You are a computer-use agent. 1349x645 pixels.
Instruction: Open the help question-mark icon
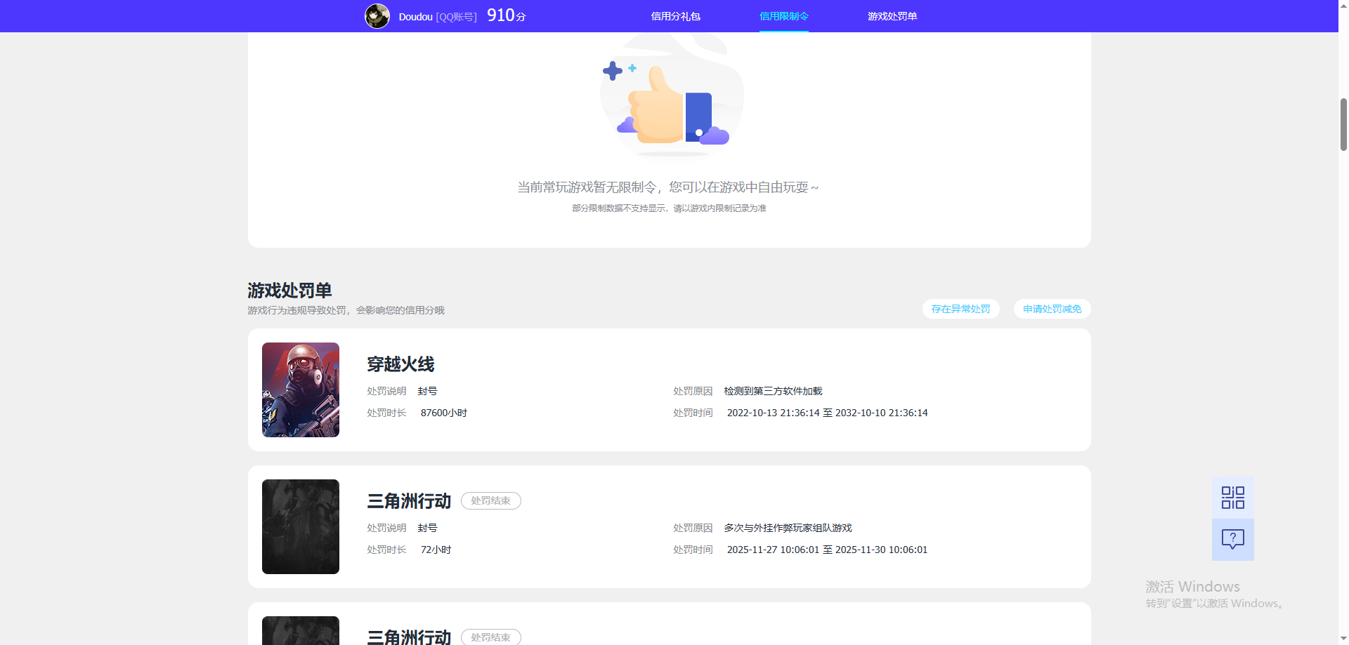click(1232, 539)
